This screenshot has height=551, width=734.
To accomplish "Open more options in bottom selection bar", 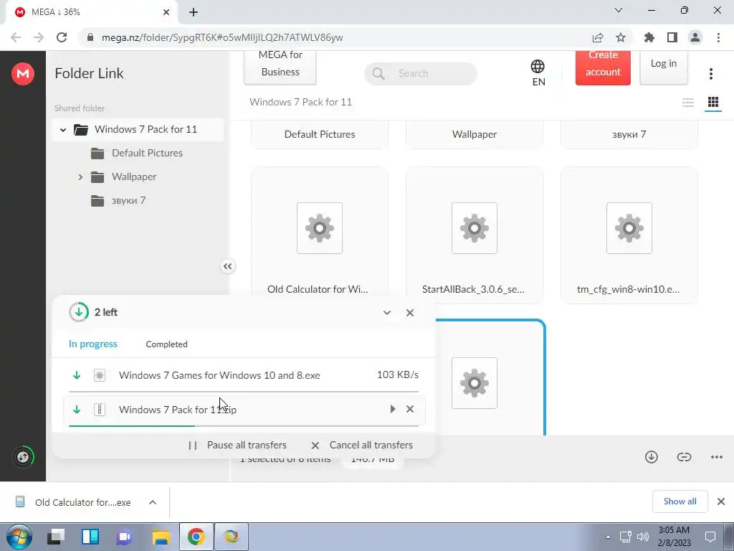I will click(717, 457).
